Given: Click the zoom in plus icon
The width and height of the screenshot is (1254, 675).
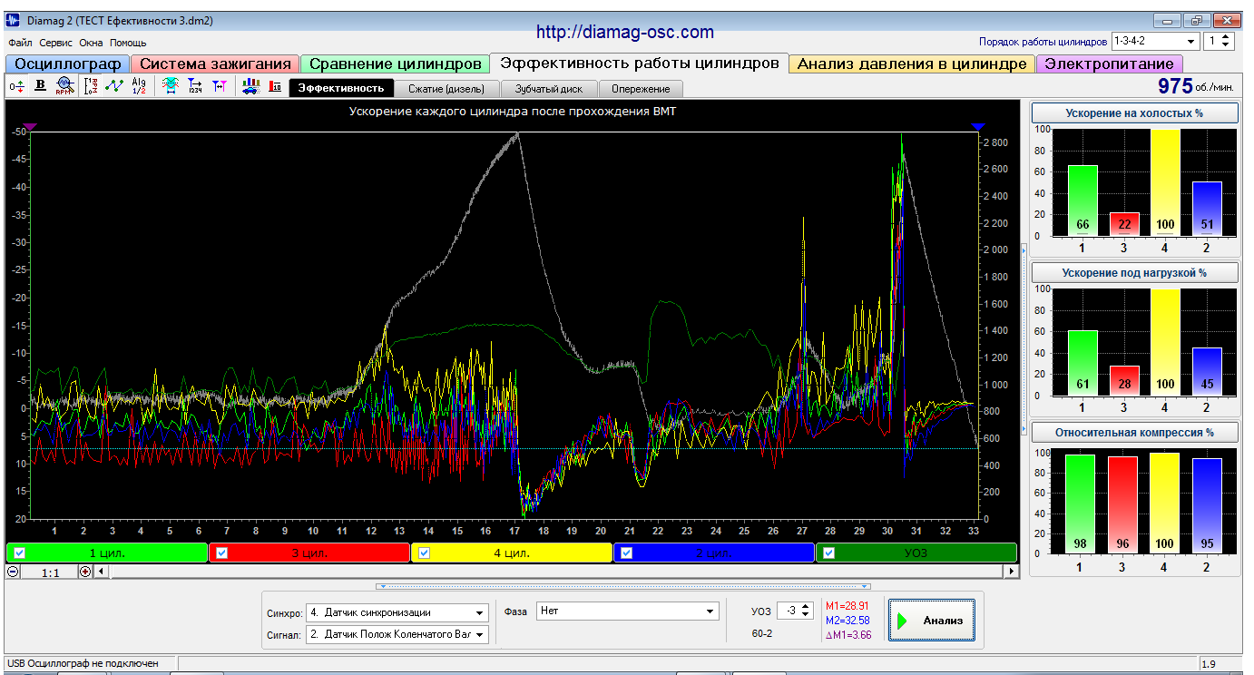Looking at the screenshot, I should pyautogui.click(x=85, y=572).
